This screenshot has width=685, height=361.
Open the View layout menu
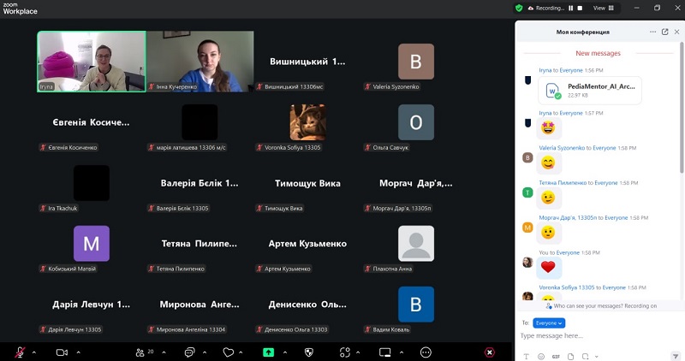[602, 8]
